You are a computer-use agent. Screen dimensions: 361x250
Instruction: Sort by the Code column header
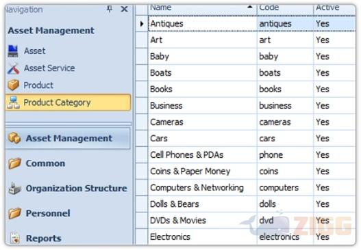click(x=285, y=8)
